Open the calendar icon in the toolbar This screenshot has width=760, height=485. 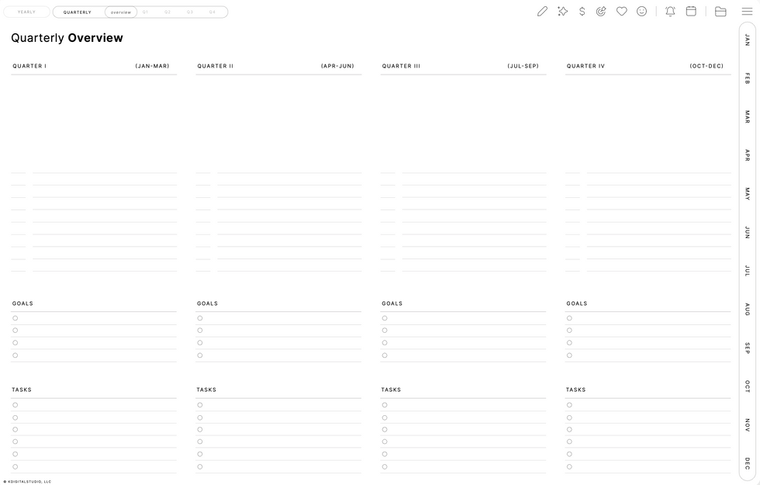click(691, 11)
